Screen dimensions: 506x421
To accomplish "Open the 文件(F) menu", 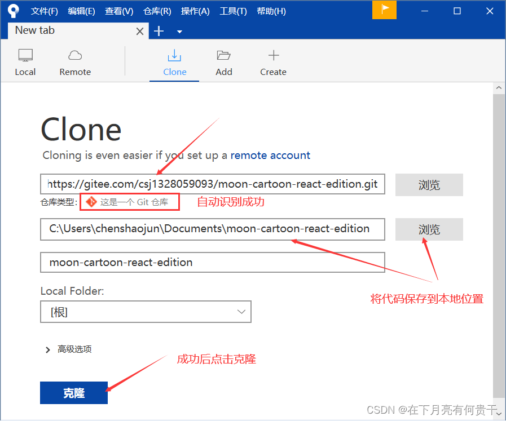I will 44,11.
